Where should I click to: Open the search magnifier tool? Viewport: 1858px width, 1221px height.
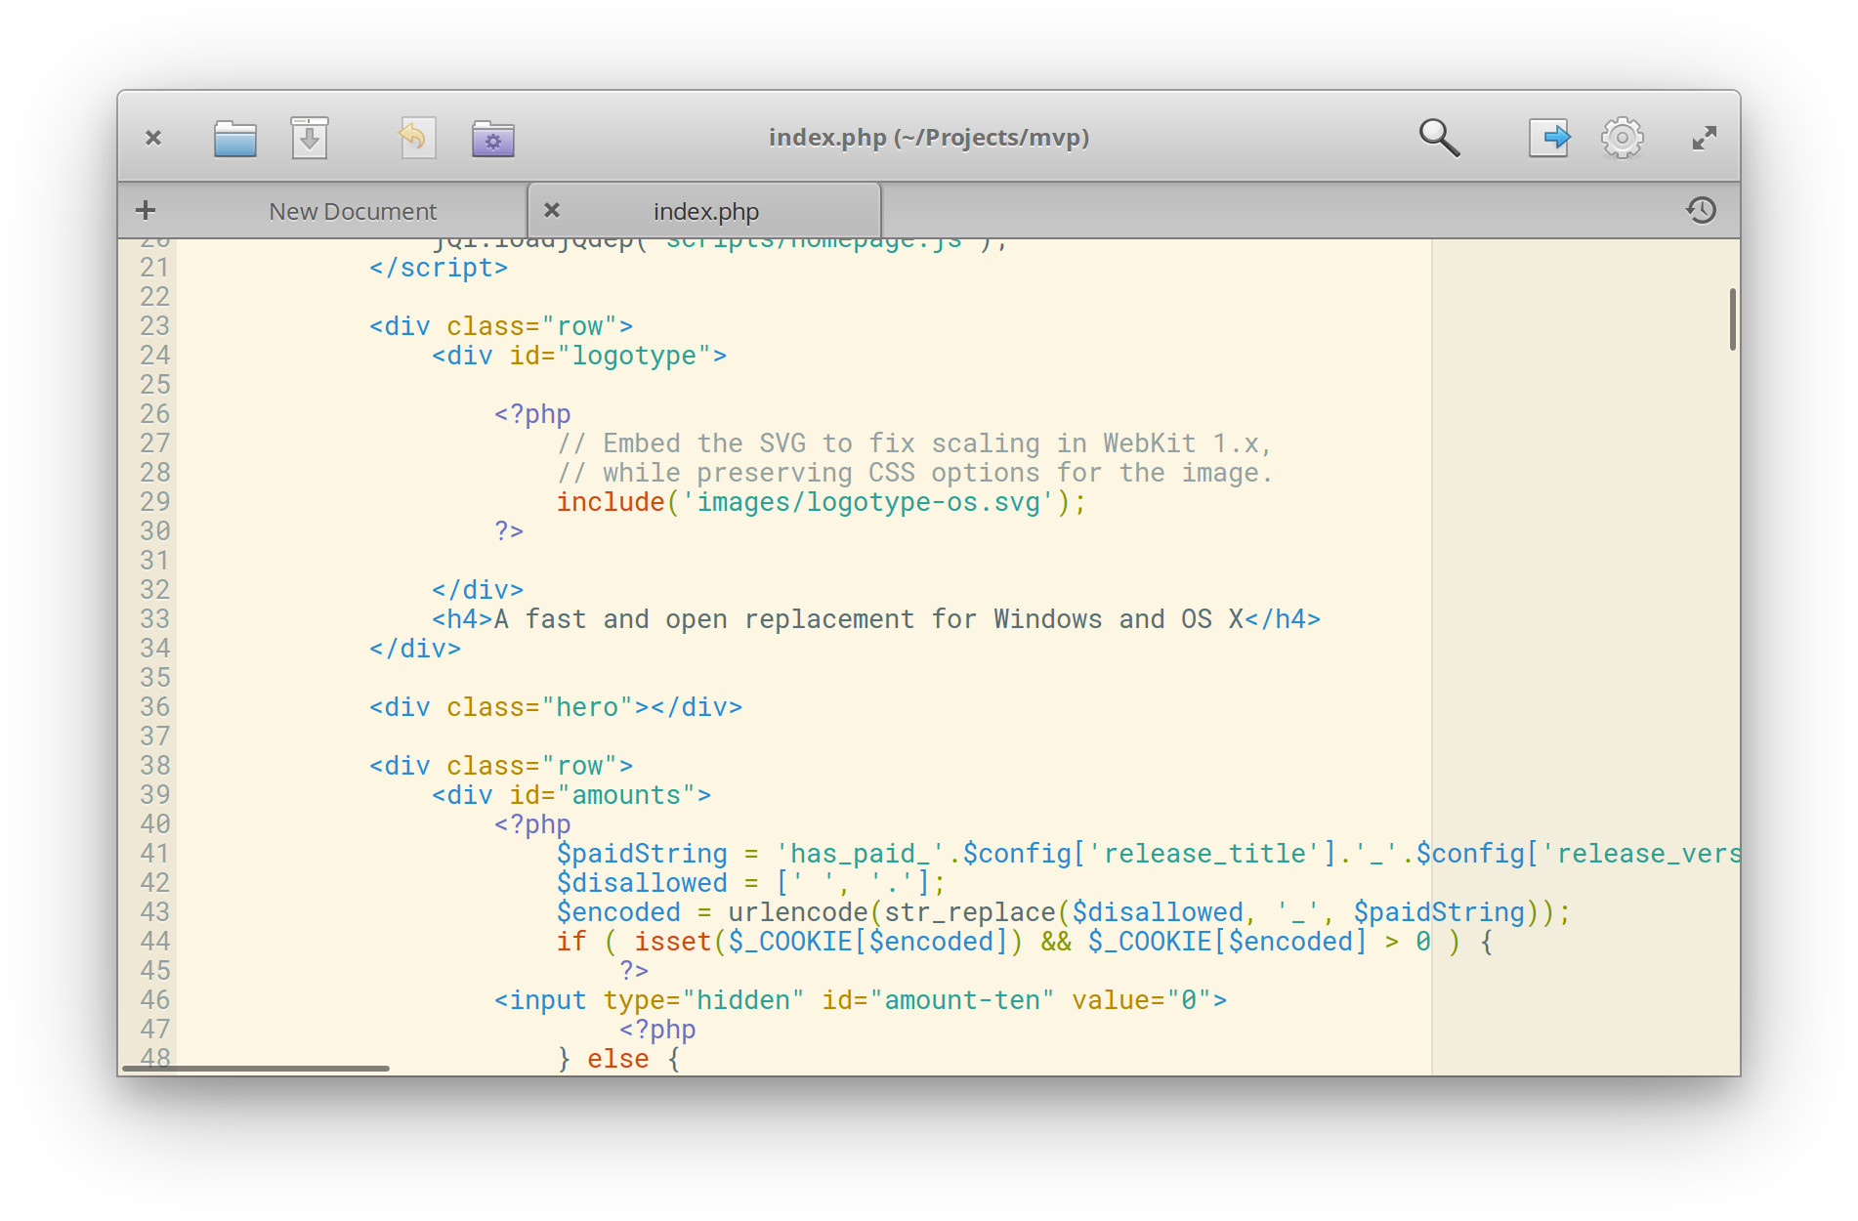click(1439, 138)
